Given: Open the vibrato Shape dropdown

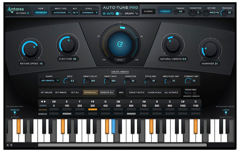Looking at the screenshot, I should [49, 81].
